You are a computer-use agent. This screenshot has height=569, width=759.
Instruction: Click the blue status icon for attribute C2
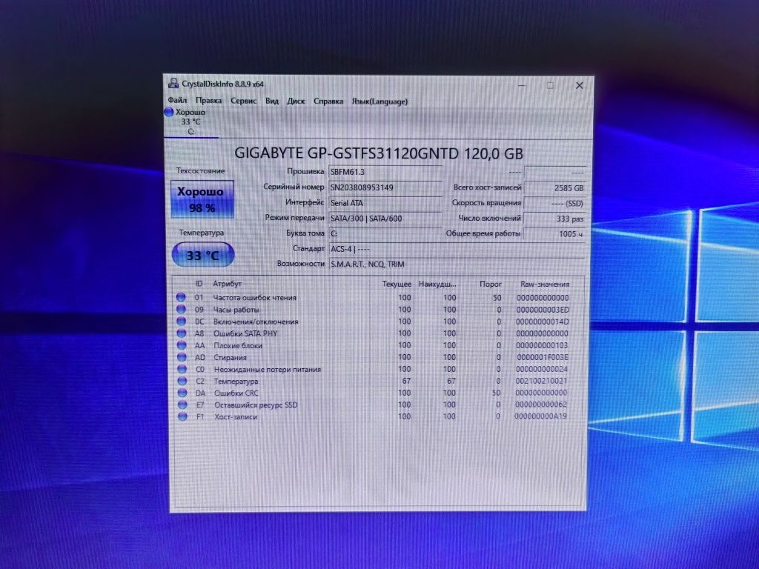click(182, 381)
